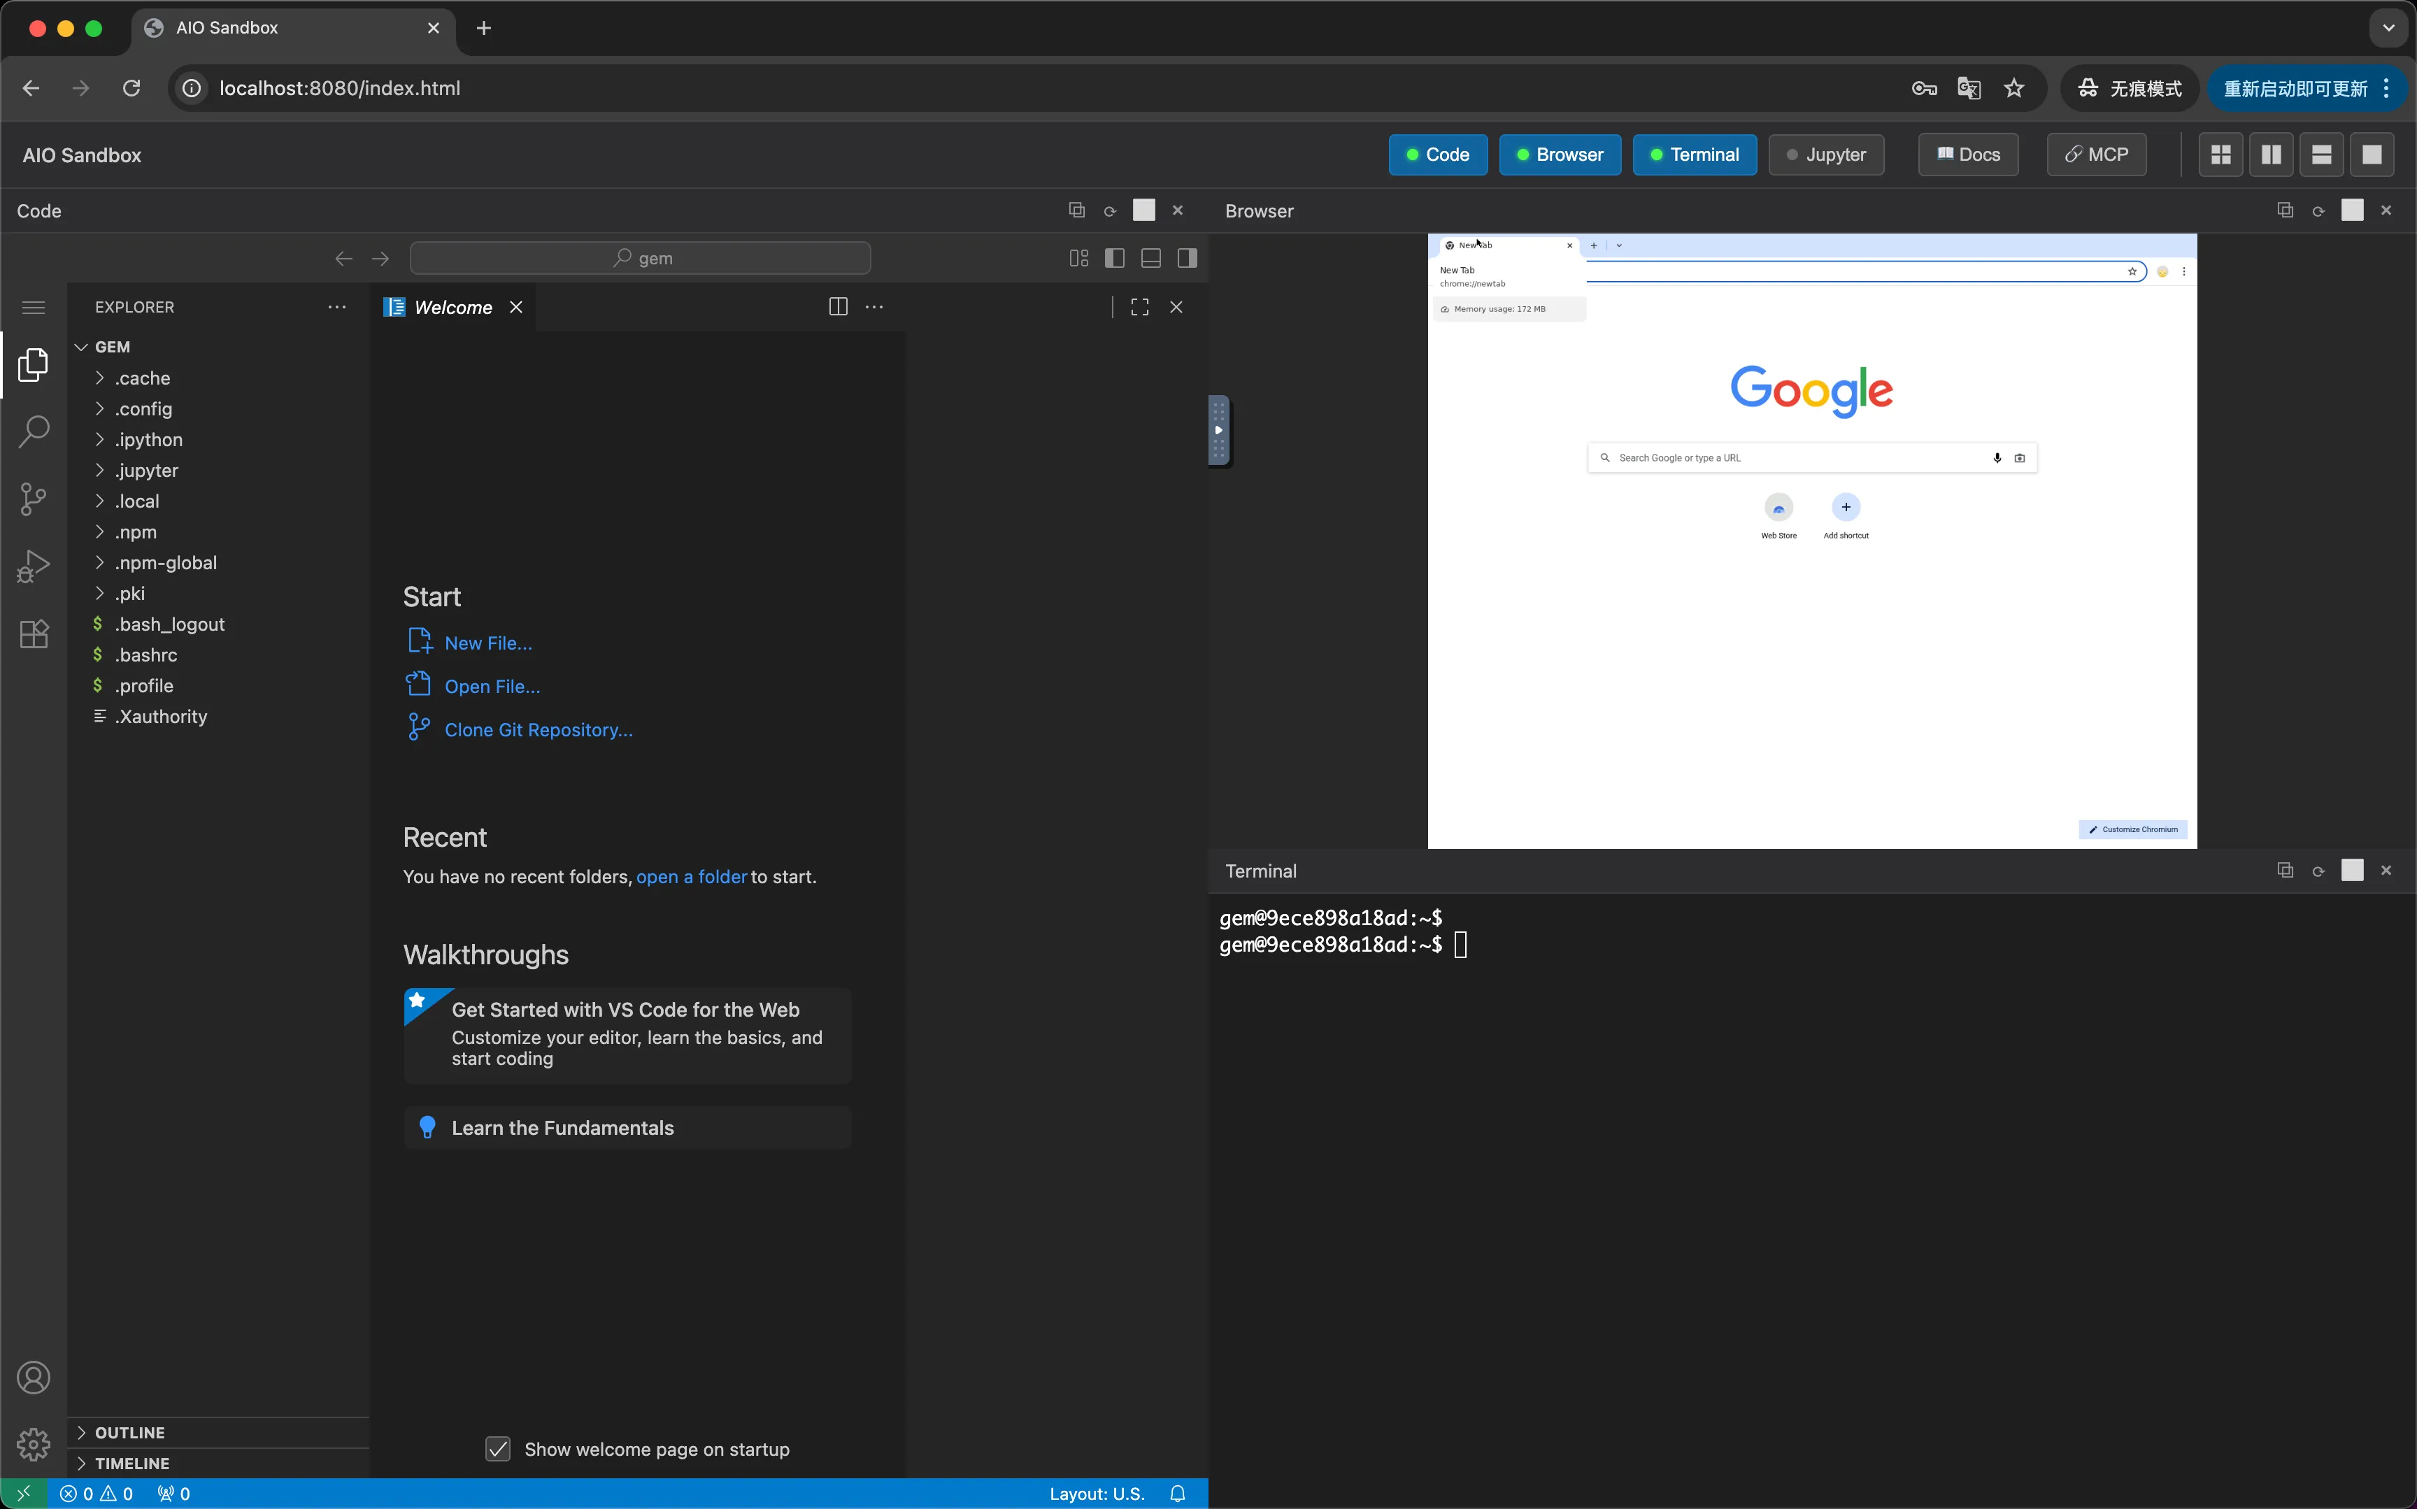The height and width of the screenshot is (1509, 2417).
Task: Toggle the Jupyter panel on
Action: pos(1825,155)
